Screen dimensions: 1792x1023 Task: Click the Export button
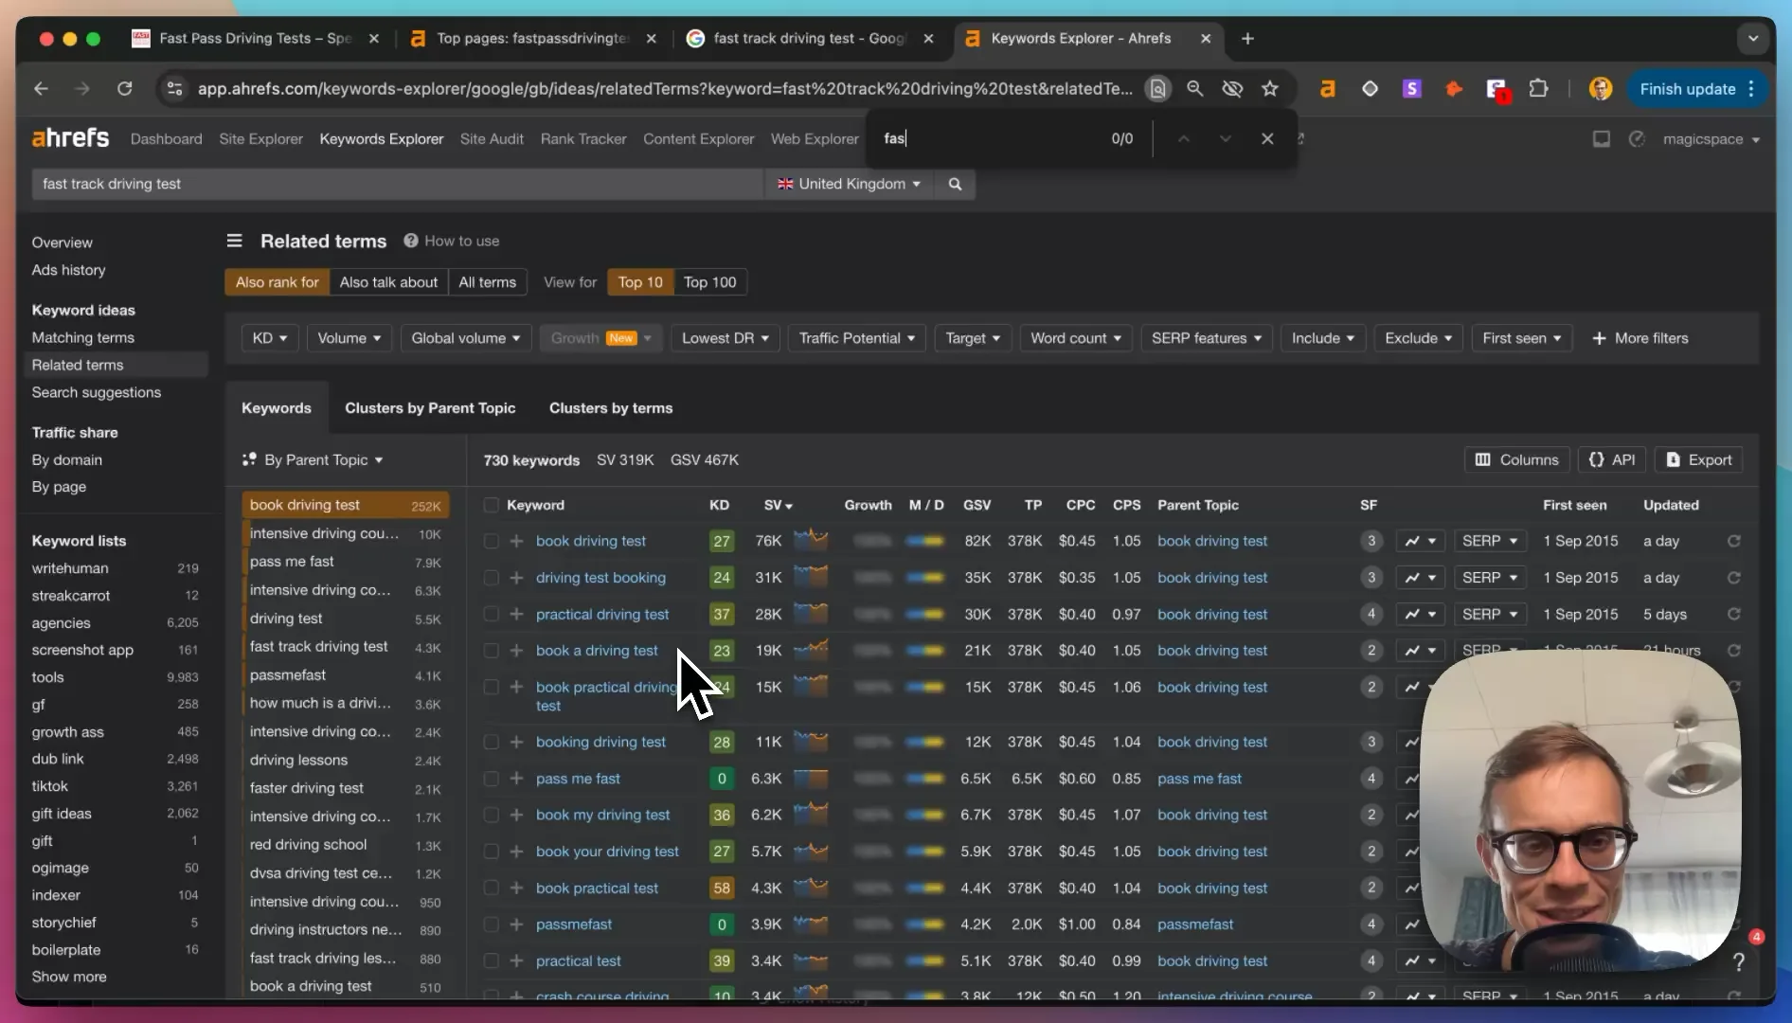pyautogui.click(x=1698, y=459)
